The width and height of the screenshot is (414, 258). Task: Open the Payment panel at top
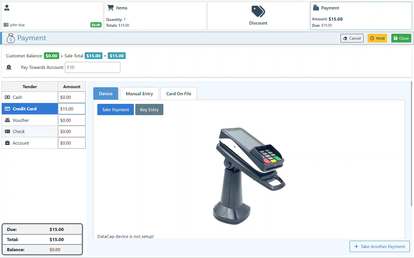point(361,16)
